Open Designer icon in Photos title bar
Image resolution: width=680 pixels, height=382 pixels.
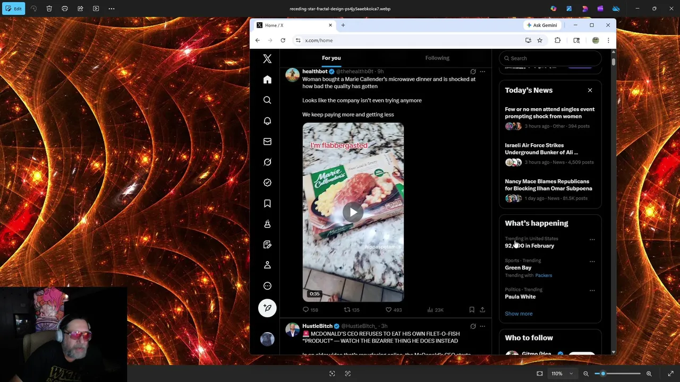[x=569, y=8]
